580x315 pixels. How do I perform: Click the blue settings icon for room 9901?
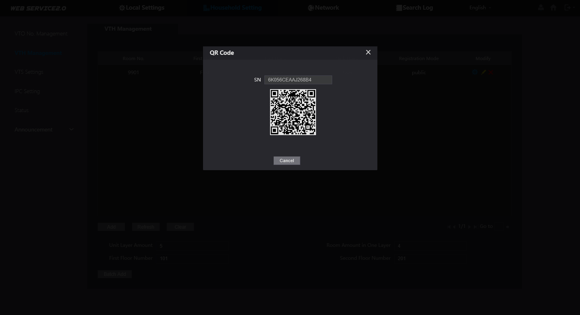[x=475, y=72]
